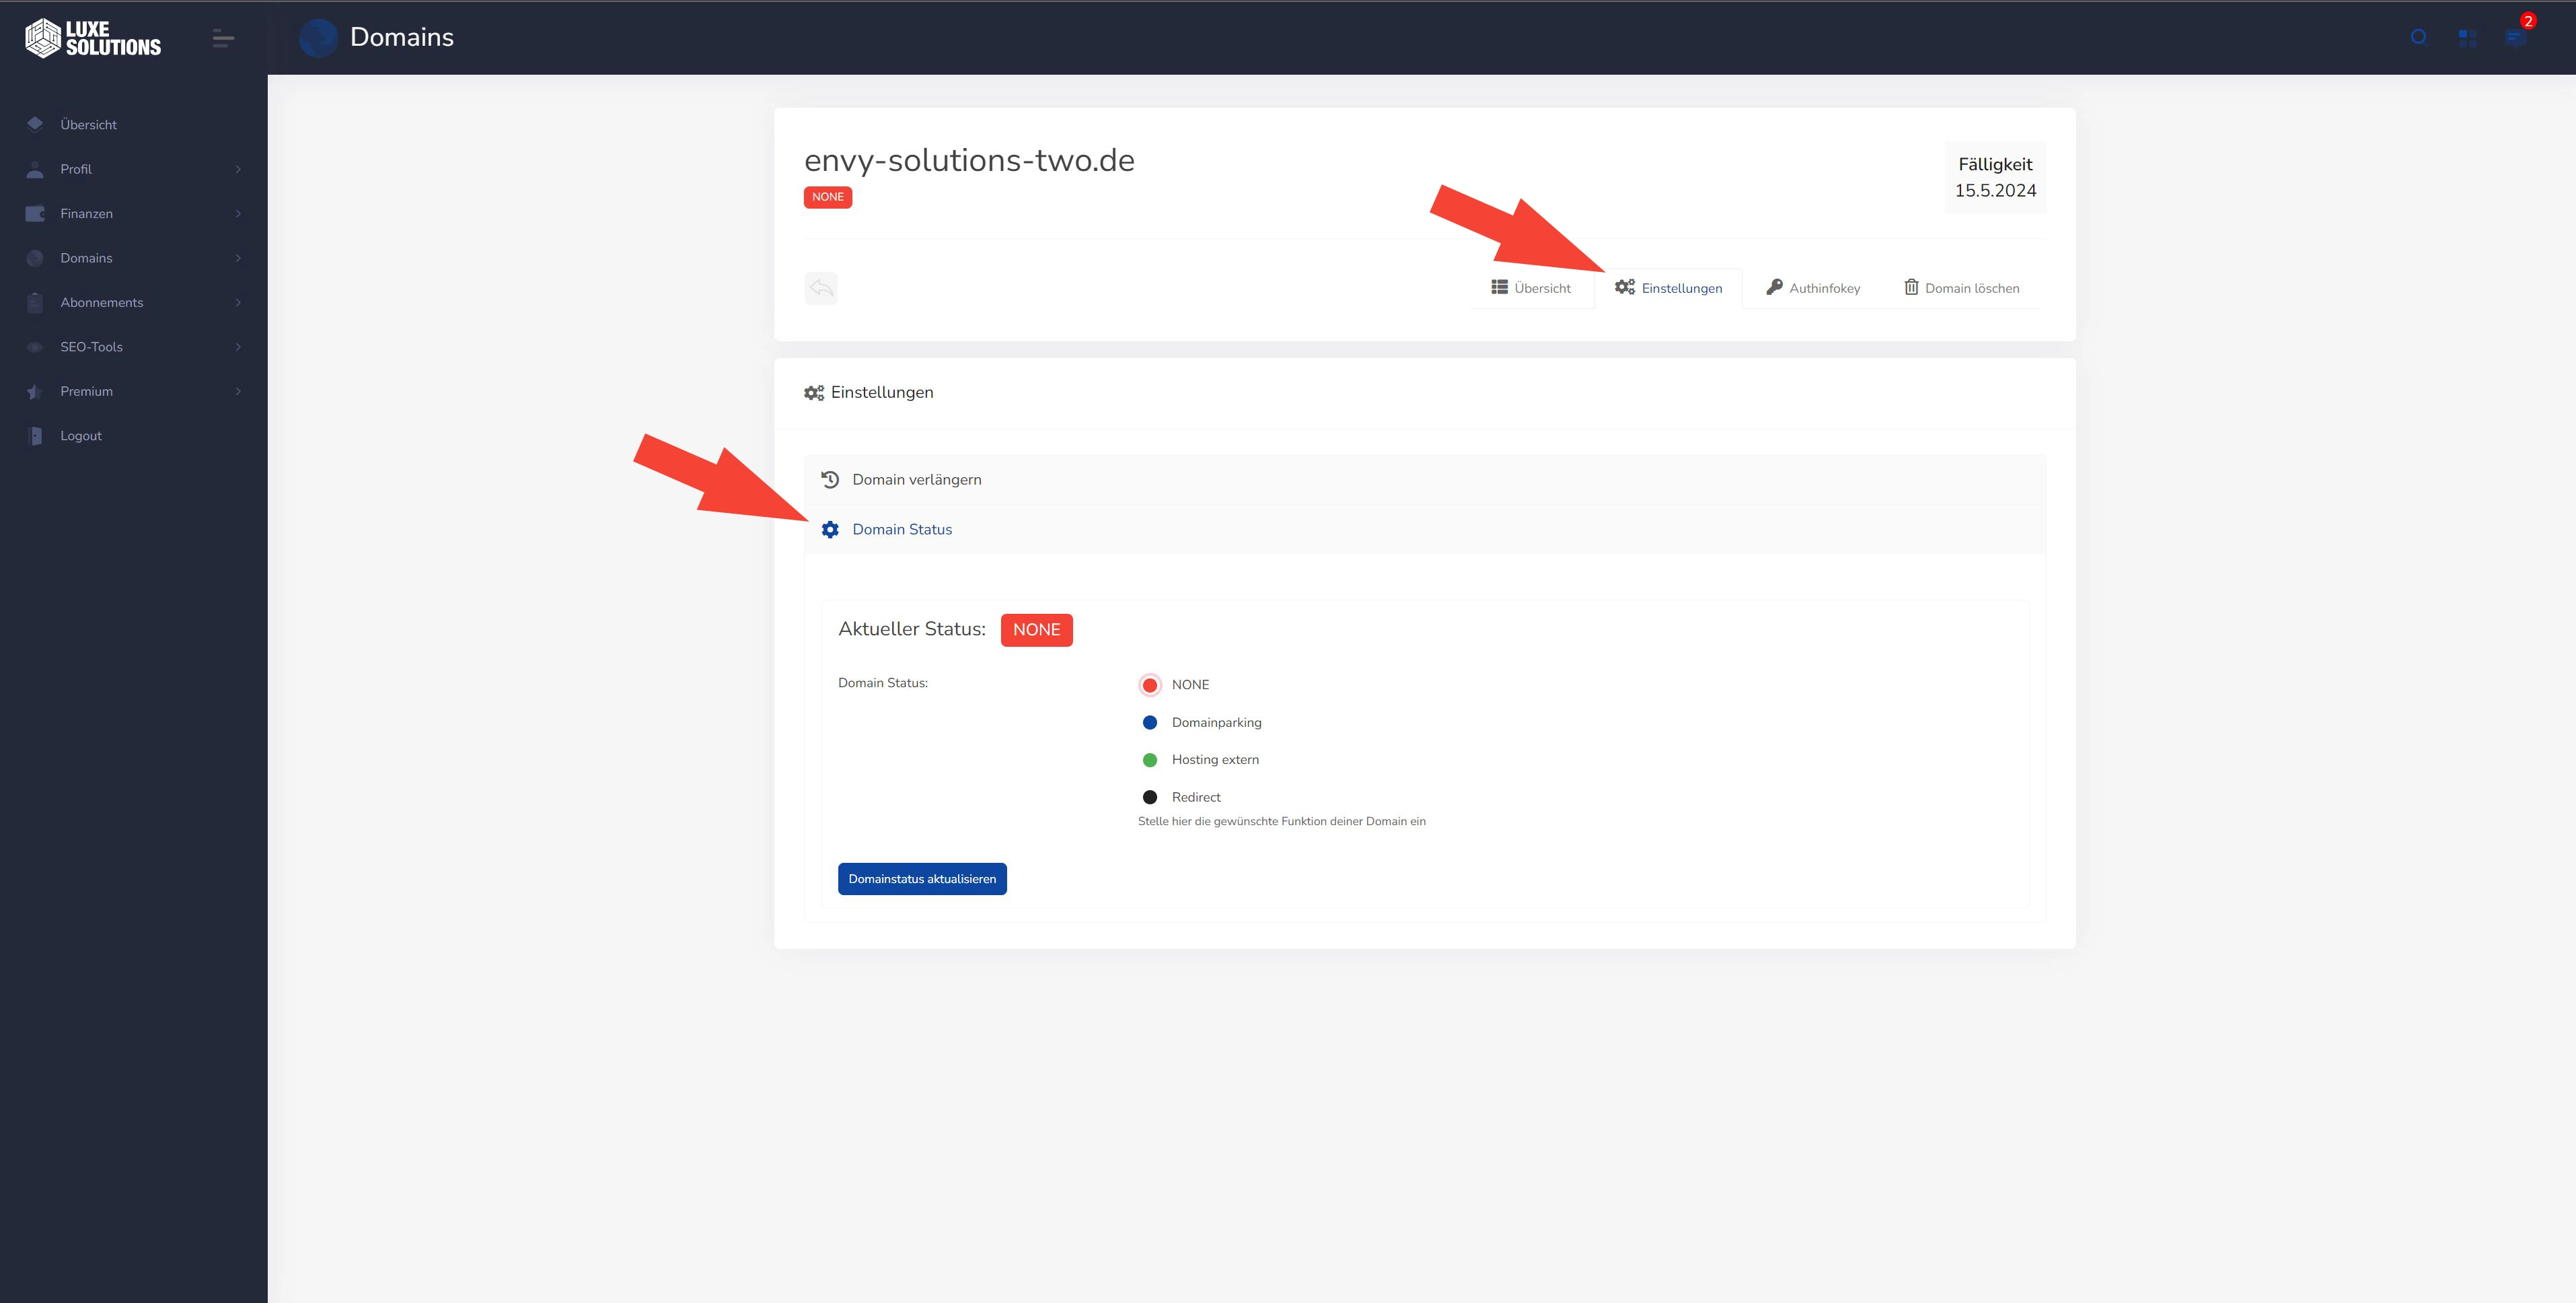The width and height of the screenshot is (2576, 1303).
Task: Select the Hosting extern radio option
Action: (1150, 761)
